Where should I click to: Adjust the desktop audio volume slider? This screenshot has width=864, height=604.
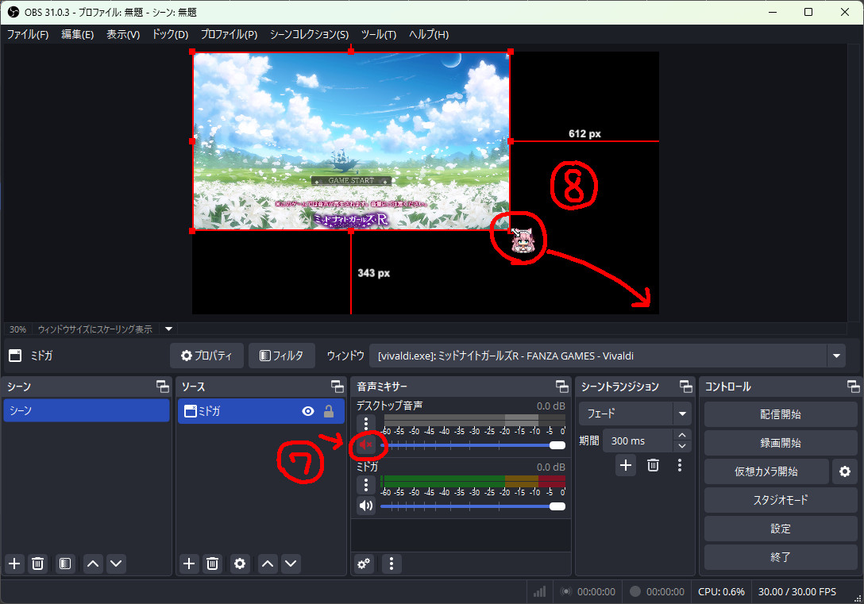472,445
